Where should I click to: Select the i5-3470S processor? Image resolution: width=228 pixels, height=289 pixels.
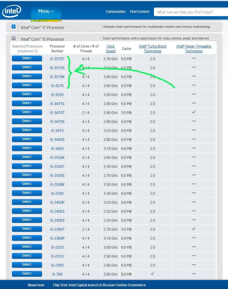coord(27,121)
